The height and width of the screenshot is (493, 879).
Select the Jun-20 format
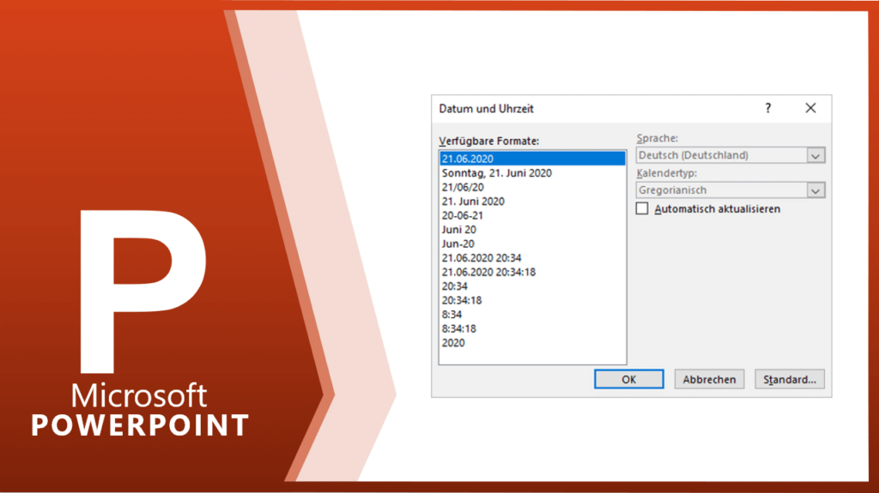(532, 243)
